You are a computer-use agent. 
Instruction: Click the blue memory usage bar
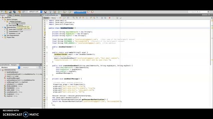(x=80, y=12)
